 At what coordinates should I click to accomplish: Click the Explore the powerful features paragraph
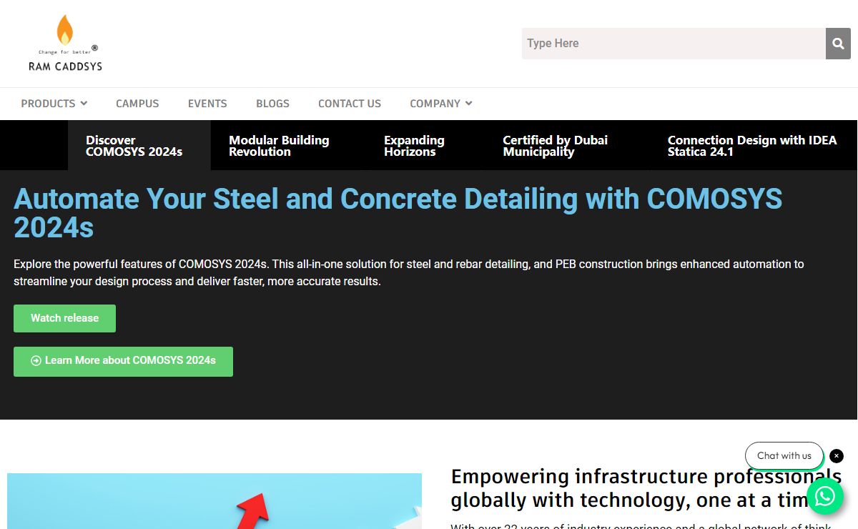(x=408, y=273)
